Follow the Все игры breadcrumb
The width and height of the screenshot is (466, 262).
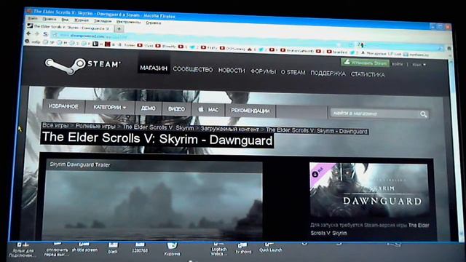pyautogui.click(x=55, y=125)
